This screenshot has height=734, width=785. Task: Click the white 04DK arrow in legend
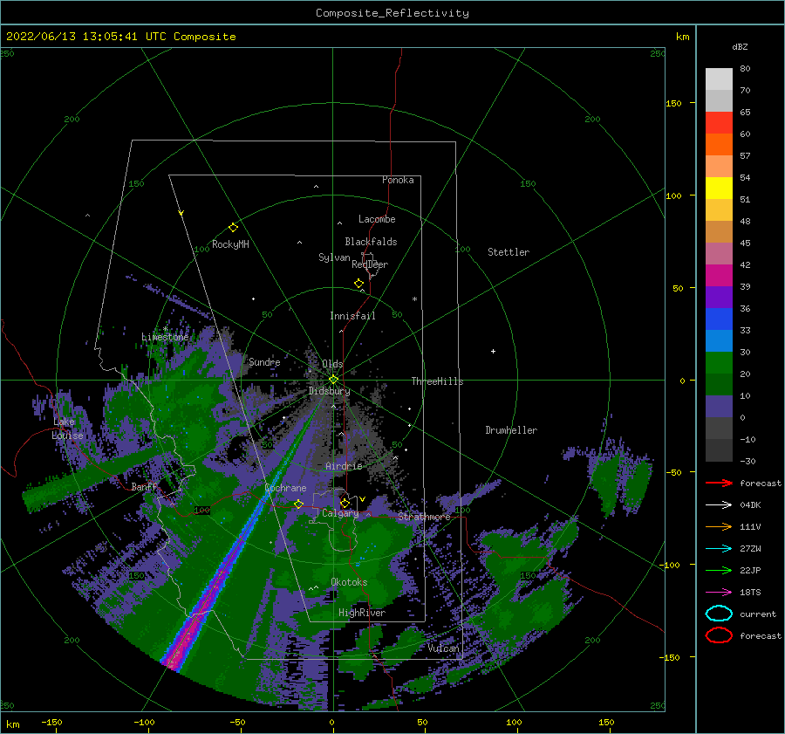[719, 504]
